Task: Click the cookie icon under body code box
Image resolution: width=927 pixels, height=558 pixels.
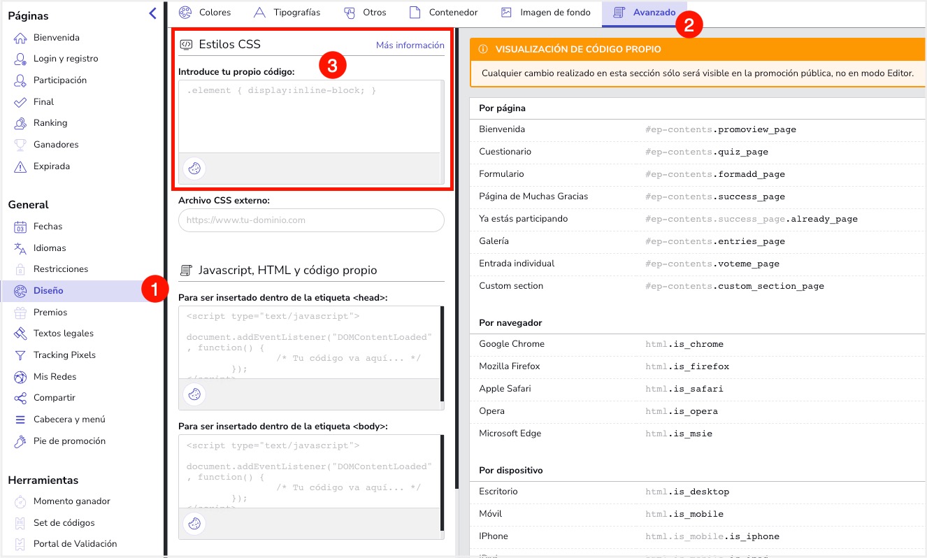Action: 194,523
